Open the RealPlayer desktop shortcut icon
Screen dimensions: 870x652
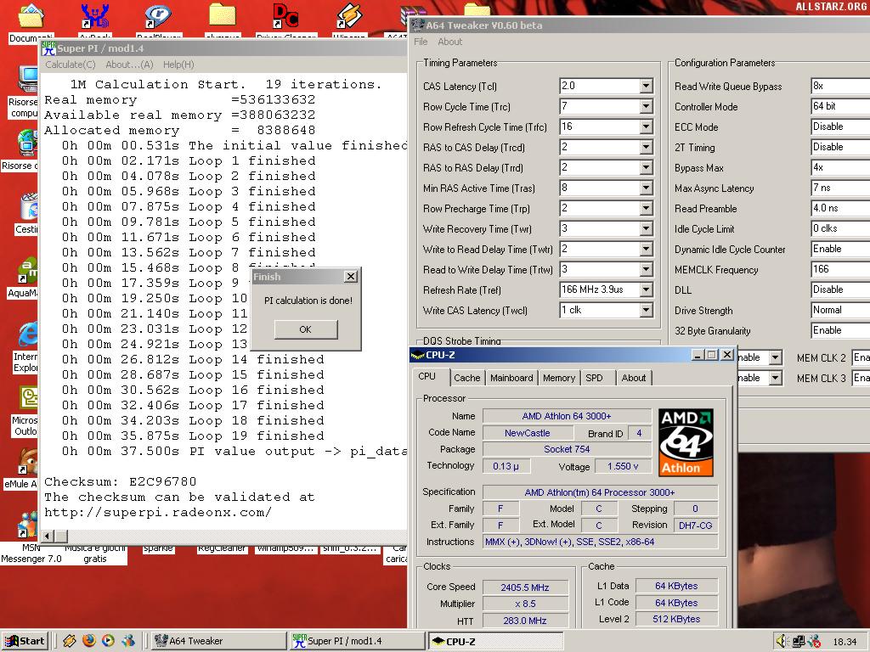click(157, 15)
